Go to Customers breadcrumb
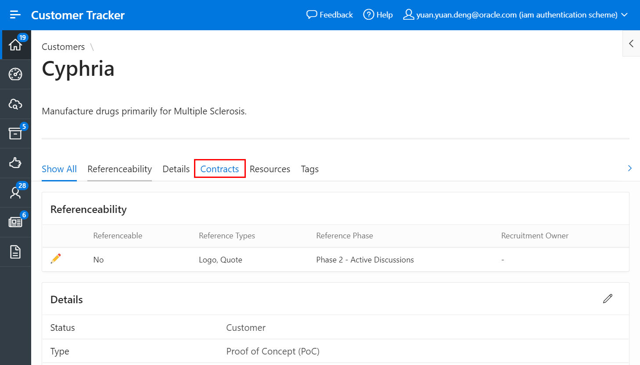The image size is (640, 365). 63,47
